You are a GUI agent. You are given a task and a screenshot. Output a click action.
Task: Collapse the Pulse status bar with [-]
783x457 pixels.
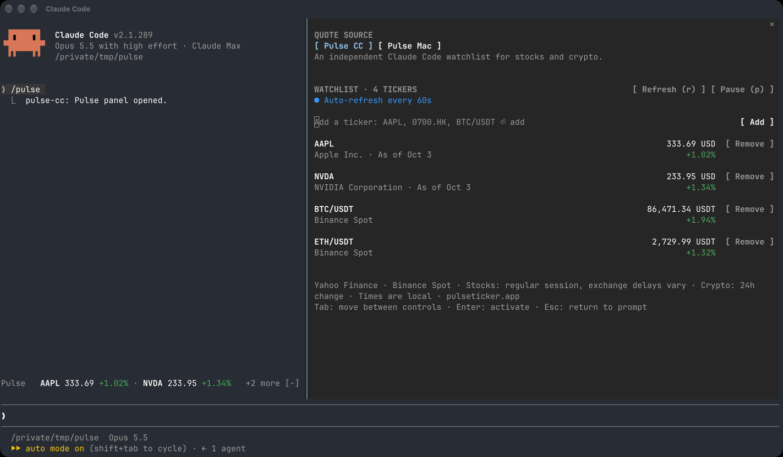coord(292,383)
